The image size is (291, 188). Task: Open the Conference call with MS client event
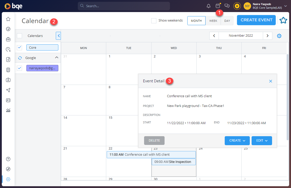[x=151, y=155]
